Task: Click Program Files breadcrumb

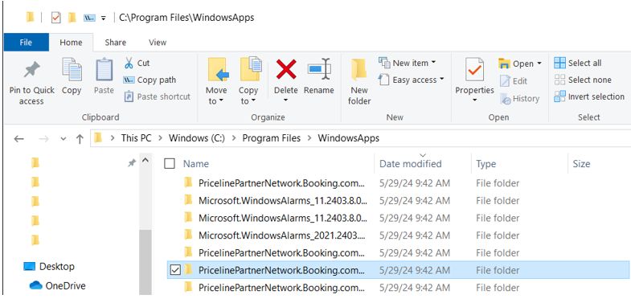Action: (271, 138)
